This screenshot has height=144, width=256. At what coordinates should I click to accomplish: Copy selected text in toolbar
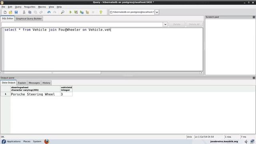[30, 12]
